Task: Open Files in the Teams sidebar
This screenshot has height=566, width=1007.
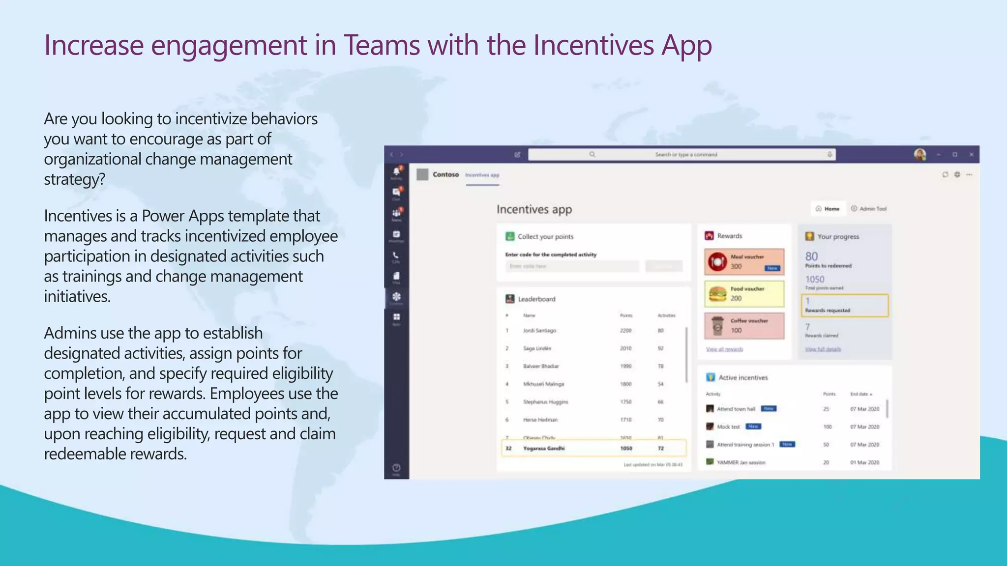Action: coord(396,278)
